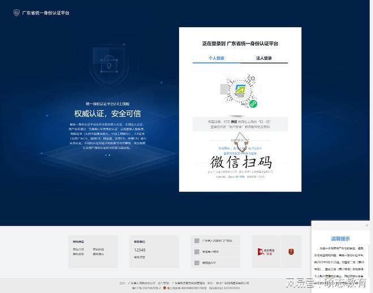This screenshot has width=373, height=293.
Task: Switch to the 个人登录 tab
Action: (216, 58)
